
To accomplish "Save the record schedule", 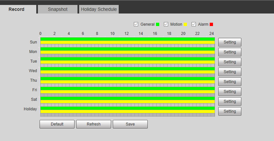I will click(x=130, y=124).
